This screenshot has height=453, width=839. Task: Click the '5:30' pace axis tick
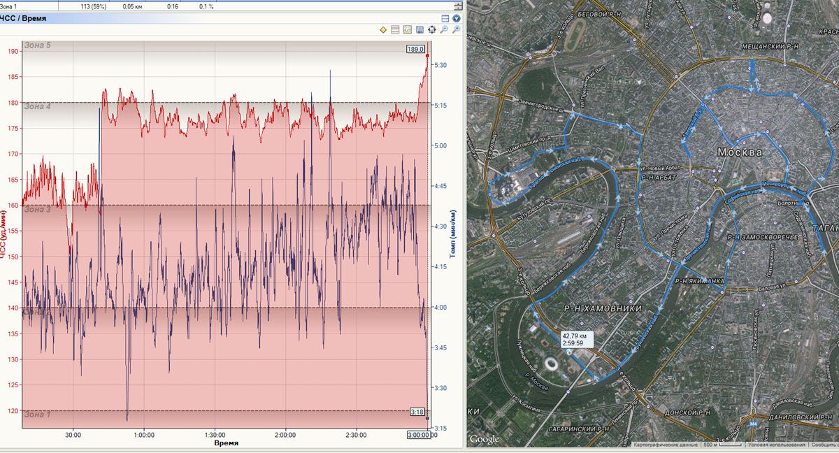[440, 65]
